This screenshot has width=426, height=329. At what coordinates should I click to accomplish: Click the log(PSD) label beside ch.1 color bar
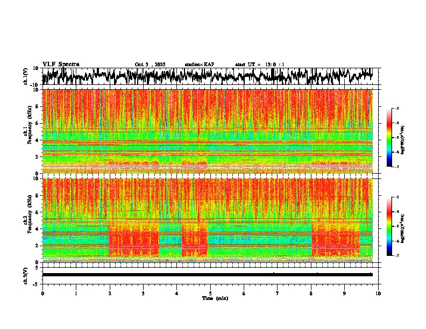(403, 140)
